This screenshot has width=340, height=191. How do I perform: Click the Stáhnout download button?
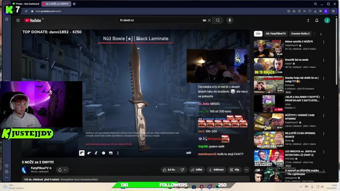coord(216,170)
